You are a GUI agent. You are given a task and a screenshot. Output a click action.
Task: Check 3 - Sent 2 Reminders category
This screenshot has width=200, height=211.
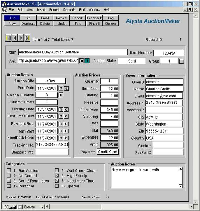pos(9,181)
